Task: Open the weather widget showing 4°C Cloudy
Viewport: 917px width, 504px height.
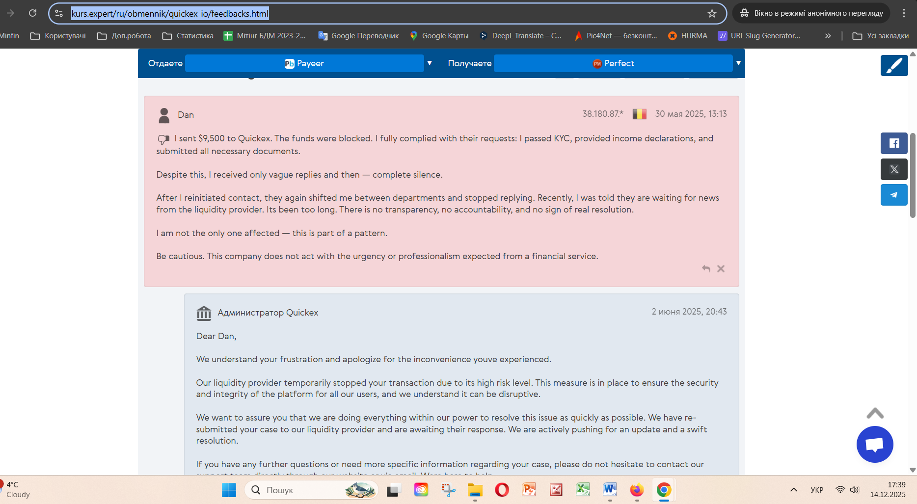Action: (x=17, y=490)
